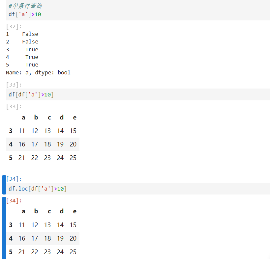
Task: Click value 20 in output 33 table
Action: tap(73, 144)
